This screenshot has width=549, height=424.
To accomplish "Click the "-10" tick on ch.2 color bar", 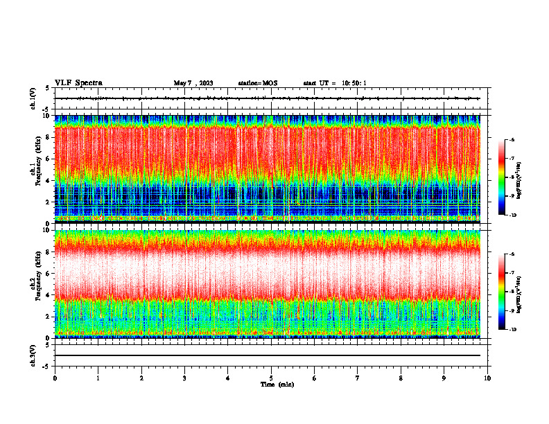I will coord(513,330).
